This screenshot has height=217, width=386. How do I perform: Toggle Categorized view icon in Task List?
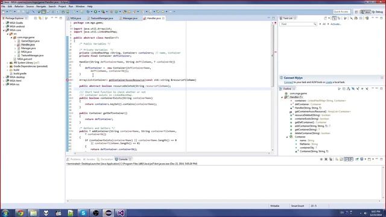click(334, 18)
